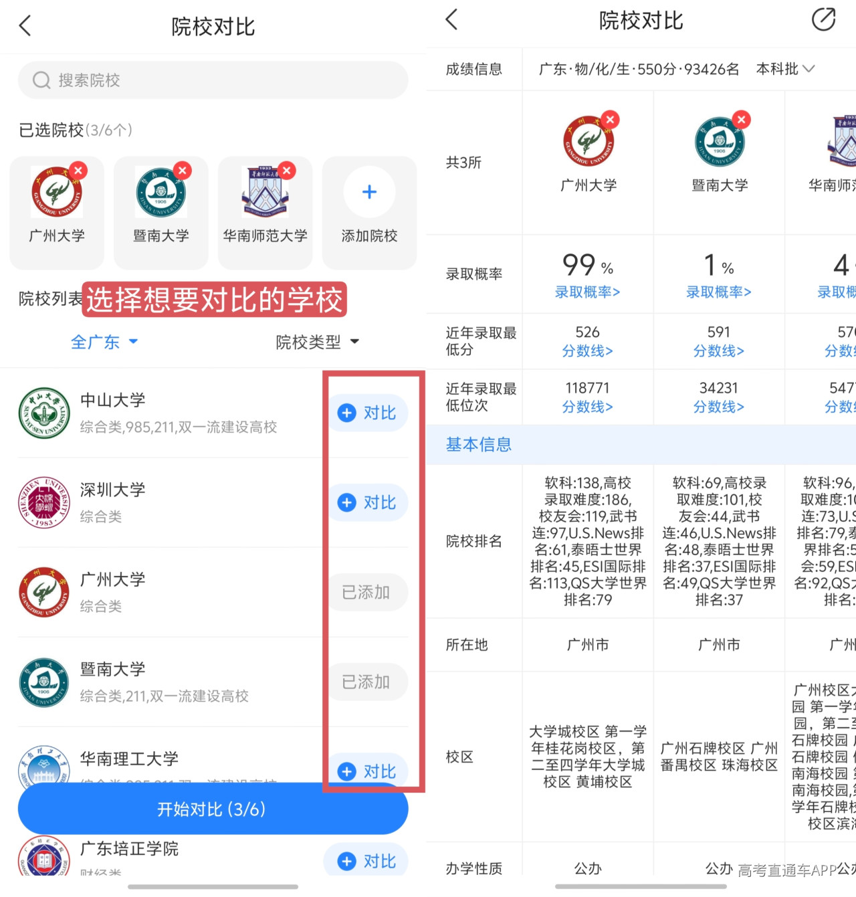The height and width of the screenshot is (897, 856).
Task: Tap the 暨南大学 logo in school list
Action: [x=44, y=682]
